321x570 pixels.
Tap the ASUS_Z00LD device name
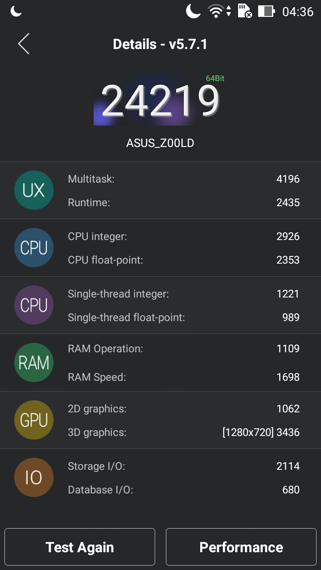coord(160,143)
